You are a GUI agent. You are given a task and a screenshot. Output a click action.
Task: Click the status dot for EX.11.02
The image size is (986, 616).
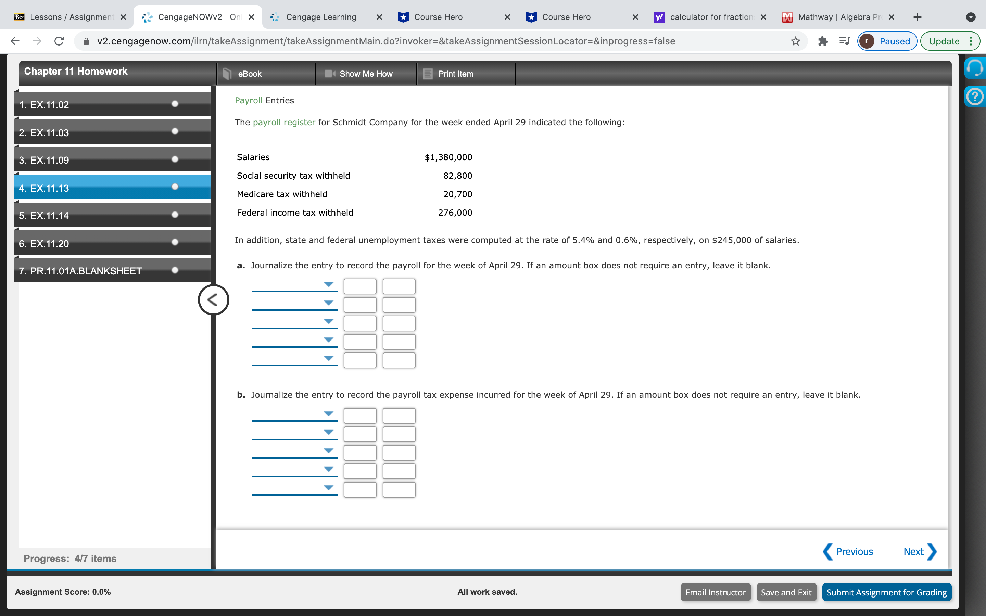[175, 104]
